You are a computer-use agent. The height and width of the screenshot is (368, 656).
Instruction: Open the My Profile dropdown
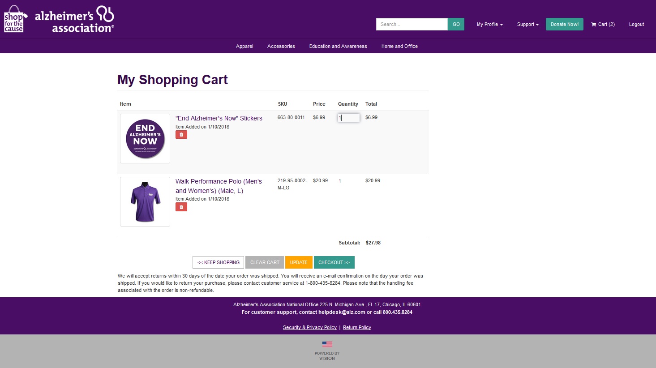(489, 25)
